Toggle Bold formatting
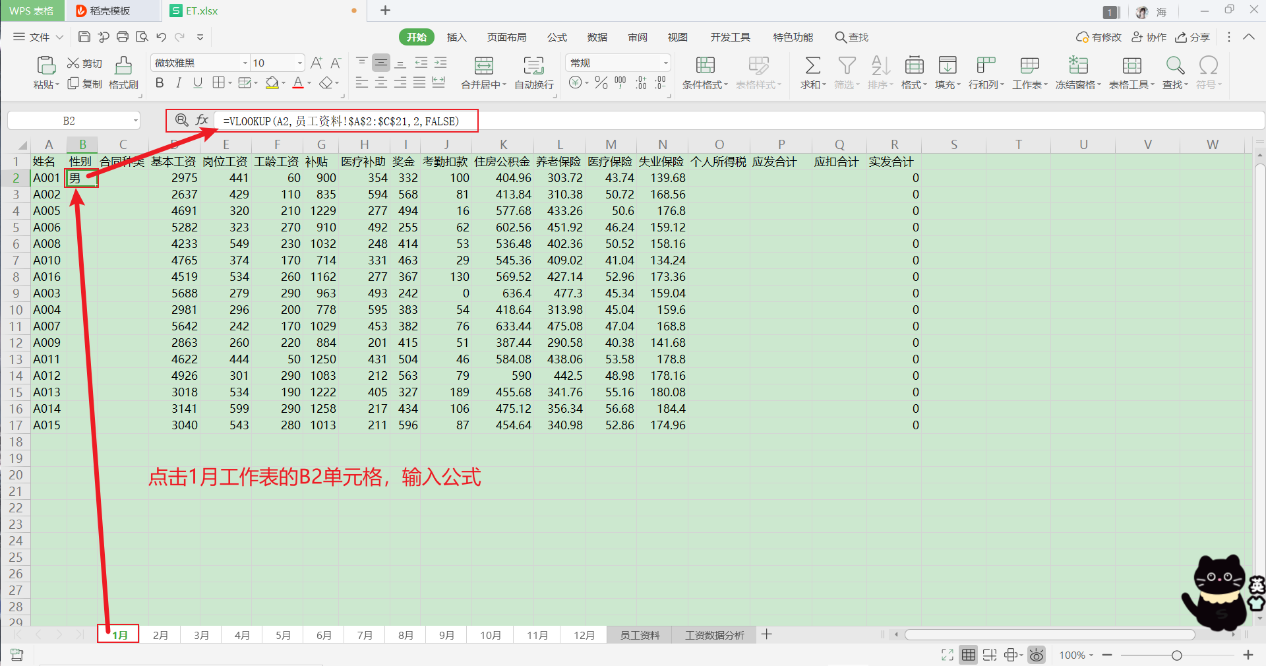1266x666 pixels. pyautogui.click(x=159, y=82)
